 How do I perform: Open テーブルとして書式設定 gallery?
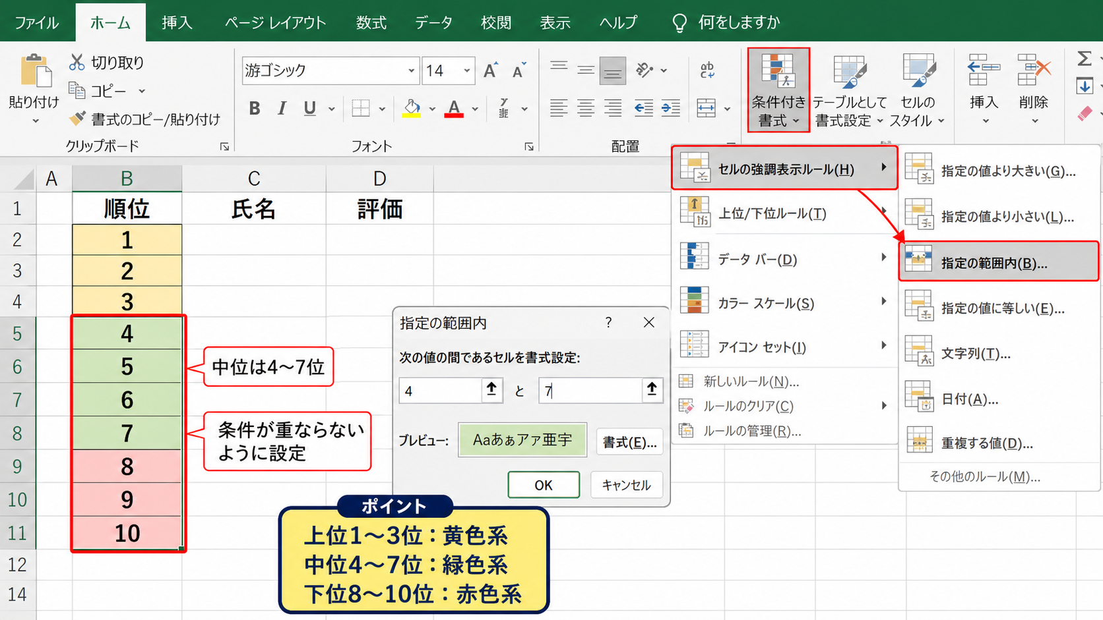pyautogui.click(x=850, y=90)
